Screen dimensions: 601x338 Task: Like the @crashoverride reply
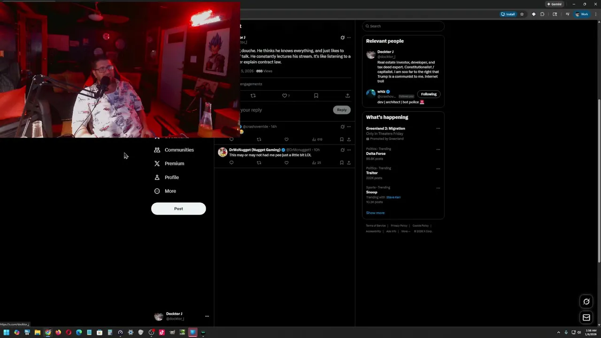click(x=286, y=139)
